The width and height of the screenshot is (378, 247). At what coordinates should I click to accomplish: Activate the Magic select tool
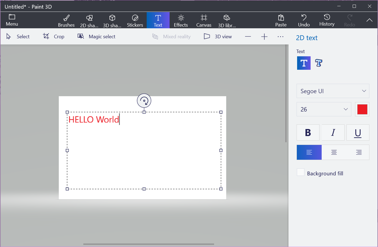96,36
